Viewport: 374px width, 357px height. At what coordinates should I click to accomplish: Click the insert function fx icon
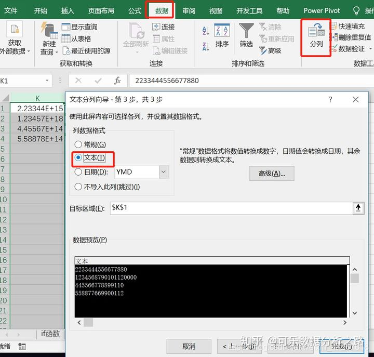(x=117, y=81)
